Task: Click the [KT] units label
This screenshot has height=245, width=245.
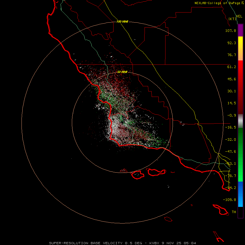Action: pyautogui.click(x=232, y=19)
